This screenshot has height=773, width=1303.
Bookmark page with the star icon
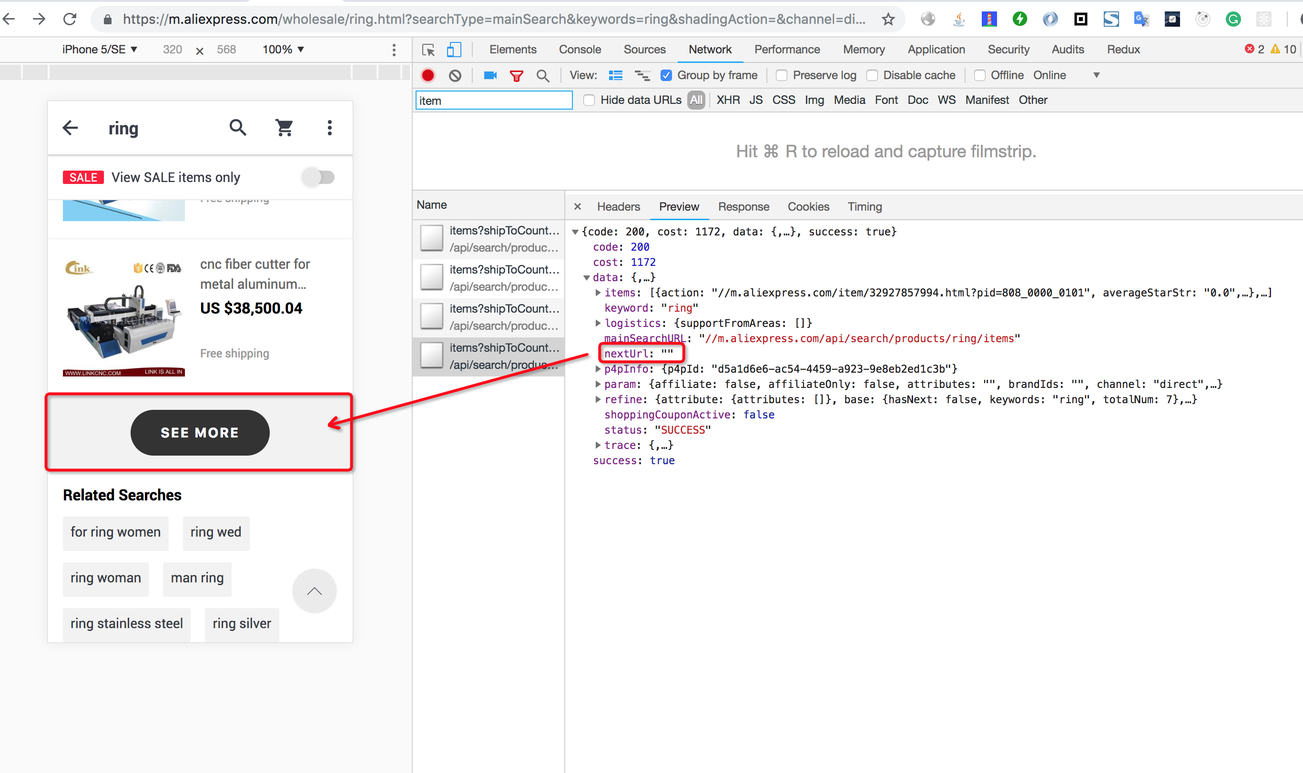click(888, 20)
